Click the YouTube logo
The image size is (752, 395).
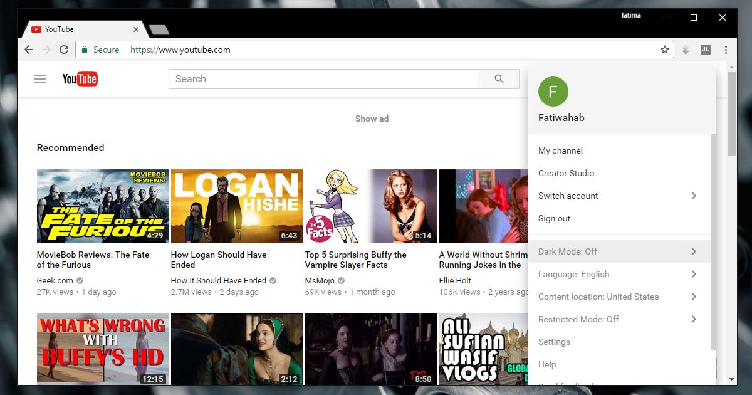pos(80,79)
